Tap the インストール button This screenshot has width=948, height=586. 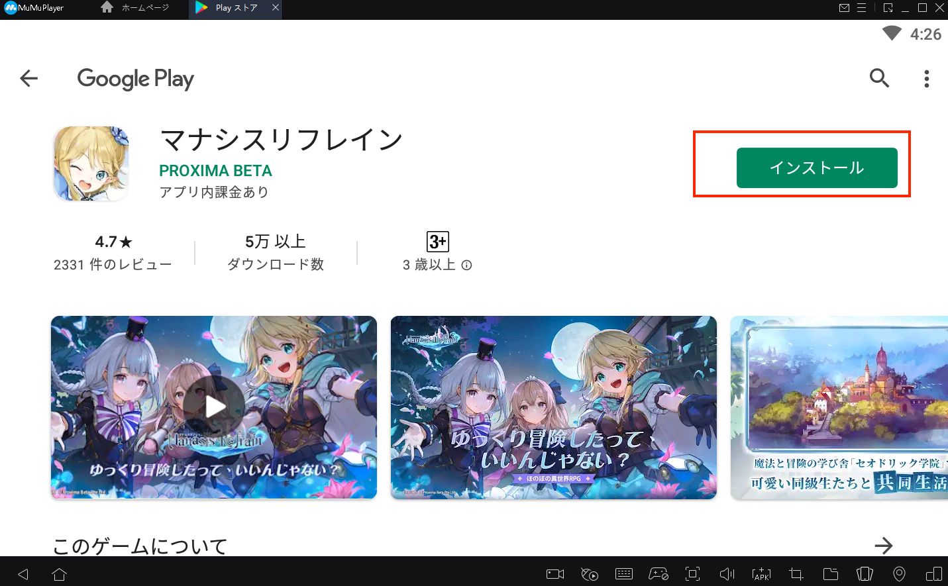pyautogui.click(x=817, y=168)
